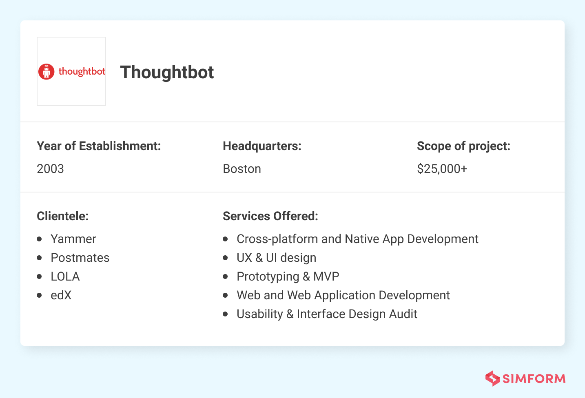585x398 pixels.
Task: Select Yammer in the clientele list
Action: click(x=73, y=239)
